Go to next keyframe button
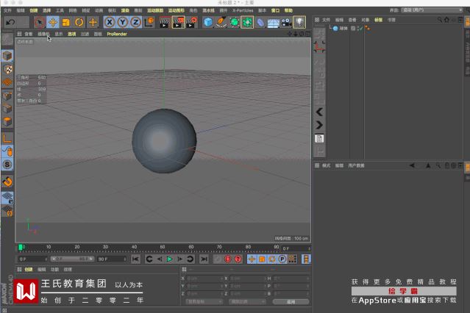Screen dimensions: 470x313 coord(191,259)
